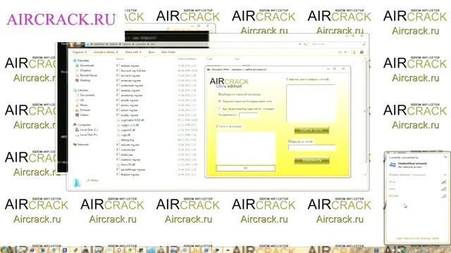
Task: Click the available networks list box
Action: [311, 103]
